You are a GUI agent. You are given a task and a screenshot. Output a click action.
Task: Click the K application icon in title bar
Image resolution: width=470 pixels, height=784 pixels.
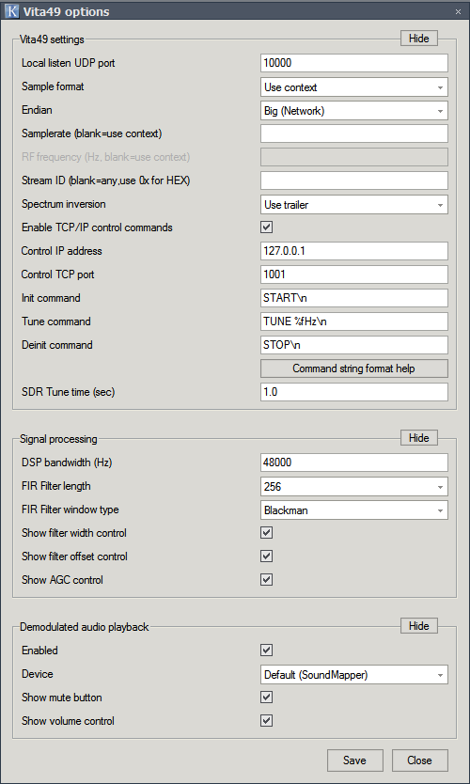point(11,11)
